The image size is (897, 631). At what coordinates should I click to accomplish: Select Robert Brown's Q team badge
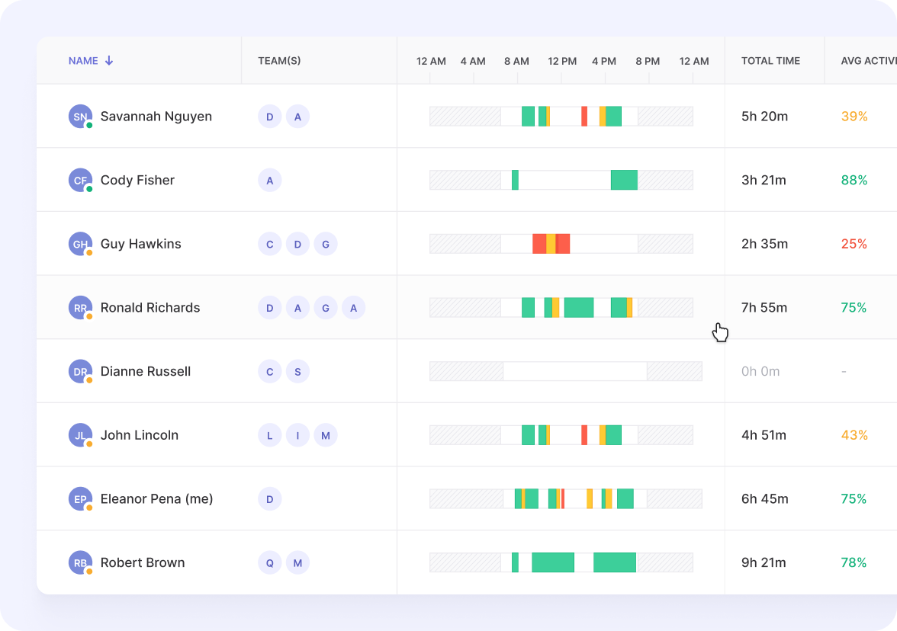(x=270, y=563)
